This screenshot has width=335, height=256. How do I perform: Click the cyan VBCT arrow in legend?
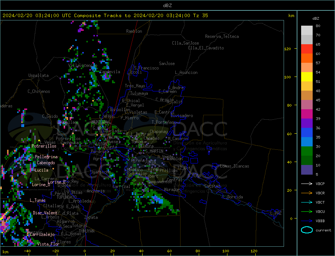click(x=307, y=202)
